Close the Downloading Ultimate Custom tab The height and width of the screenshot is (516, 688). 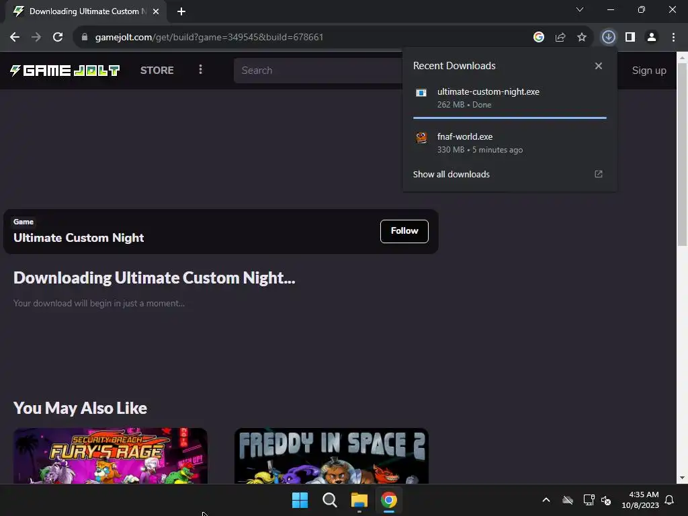click(x=156, y=11)
